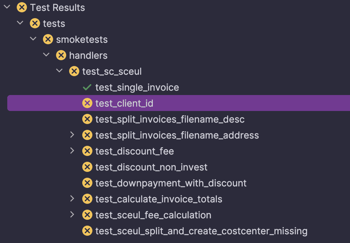
Task: Click the failed icon beside test_downpayment_with_discount
Action: 87,183
